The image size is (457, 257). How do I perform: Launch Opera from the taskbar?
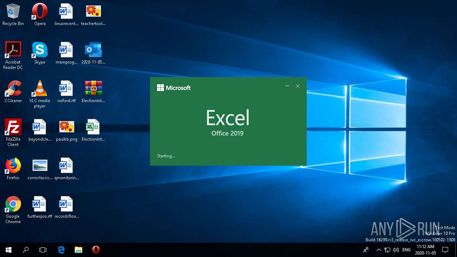point(96,250)
